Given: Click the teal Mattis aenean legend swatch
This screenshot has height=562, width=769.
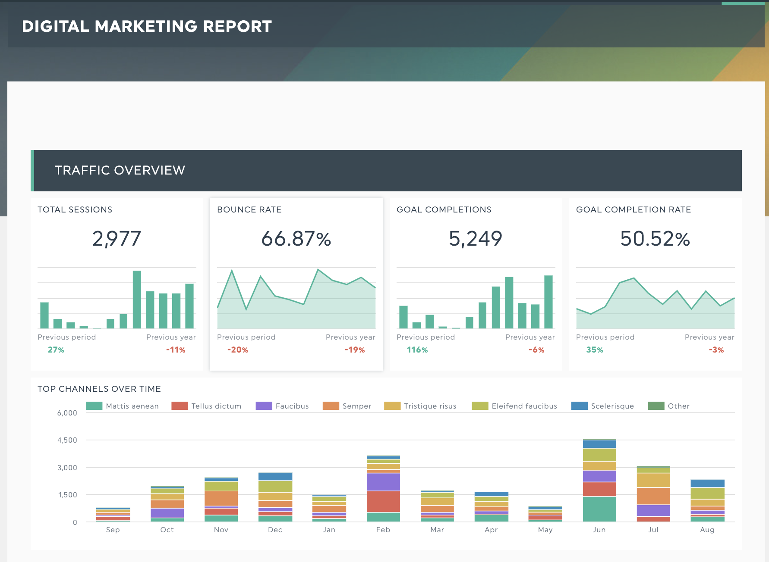Looking at the screenshot, I should click(94, 406).
